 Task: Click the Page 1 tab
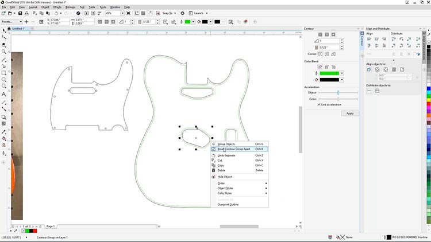coord(51,227)
